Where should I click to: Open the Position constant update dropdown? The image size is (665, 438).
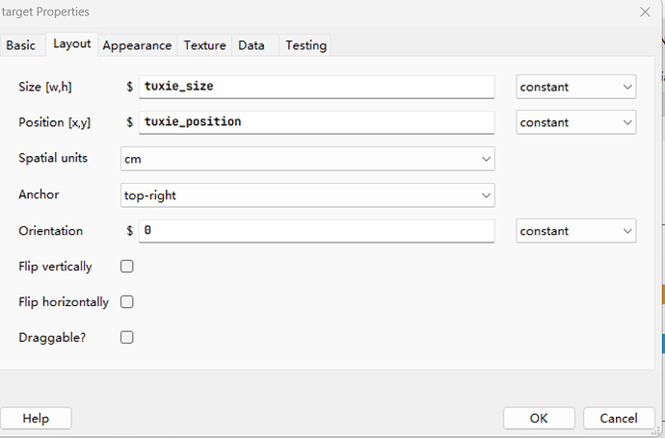point(576,123)
